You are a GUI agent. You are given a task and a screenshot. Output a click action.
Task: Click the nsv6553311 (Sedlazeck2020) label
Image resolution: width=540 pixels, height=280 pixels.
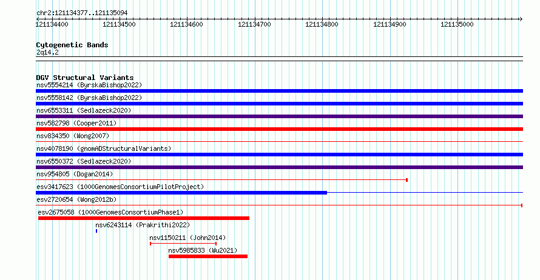click(x=84, y=110)
